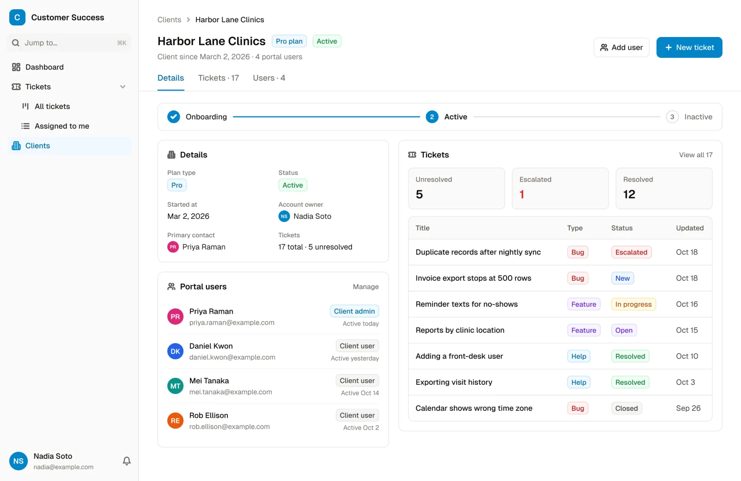Click the Active badge beside the client name
Screen dimensions: 741x481
(x=327, y=41)
